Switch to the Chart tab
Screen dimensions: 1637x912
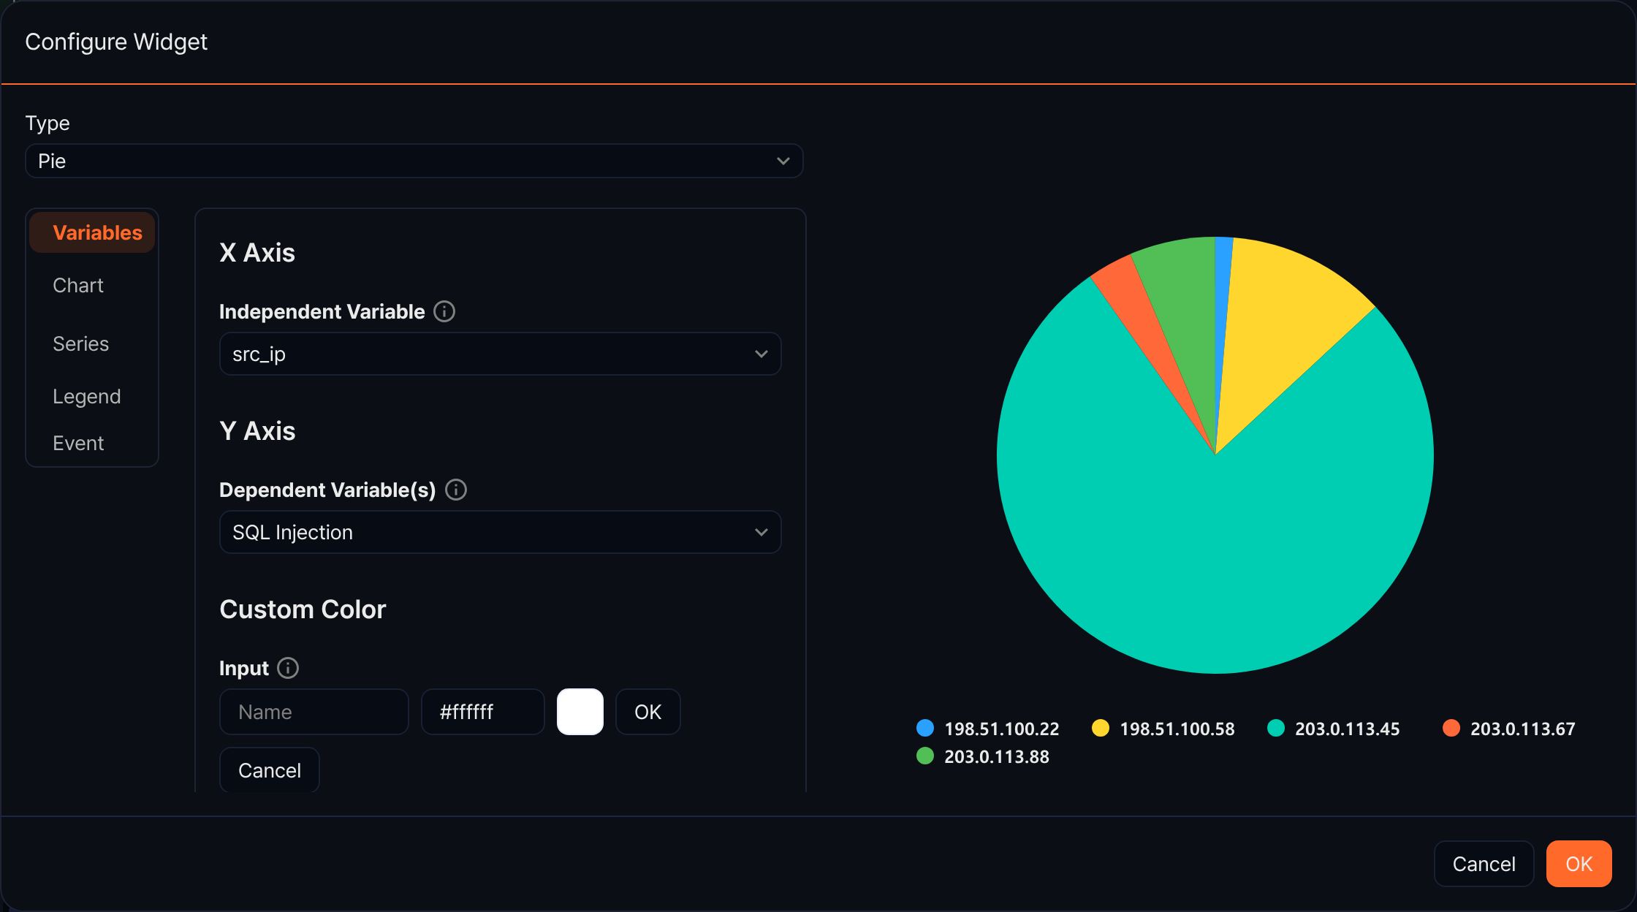[x=78, y=285]
